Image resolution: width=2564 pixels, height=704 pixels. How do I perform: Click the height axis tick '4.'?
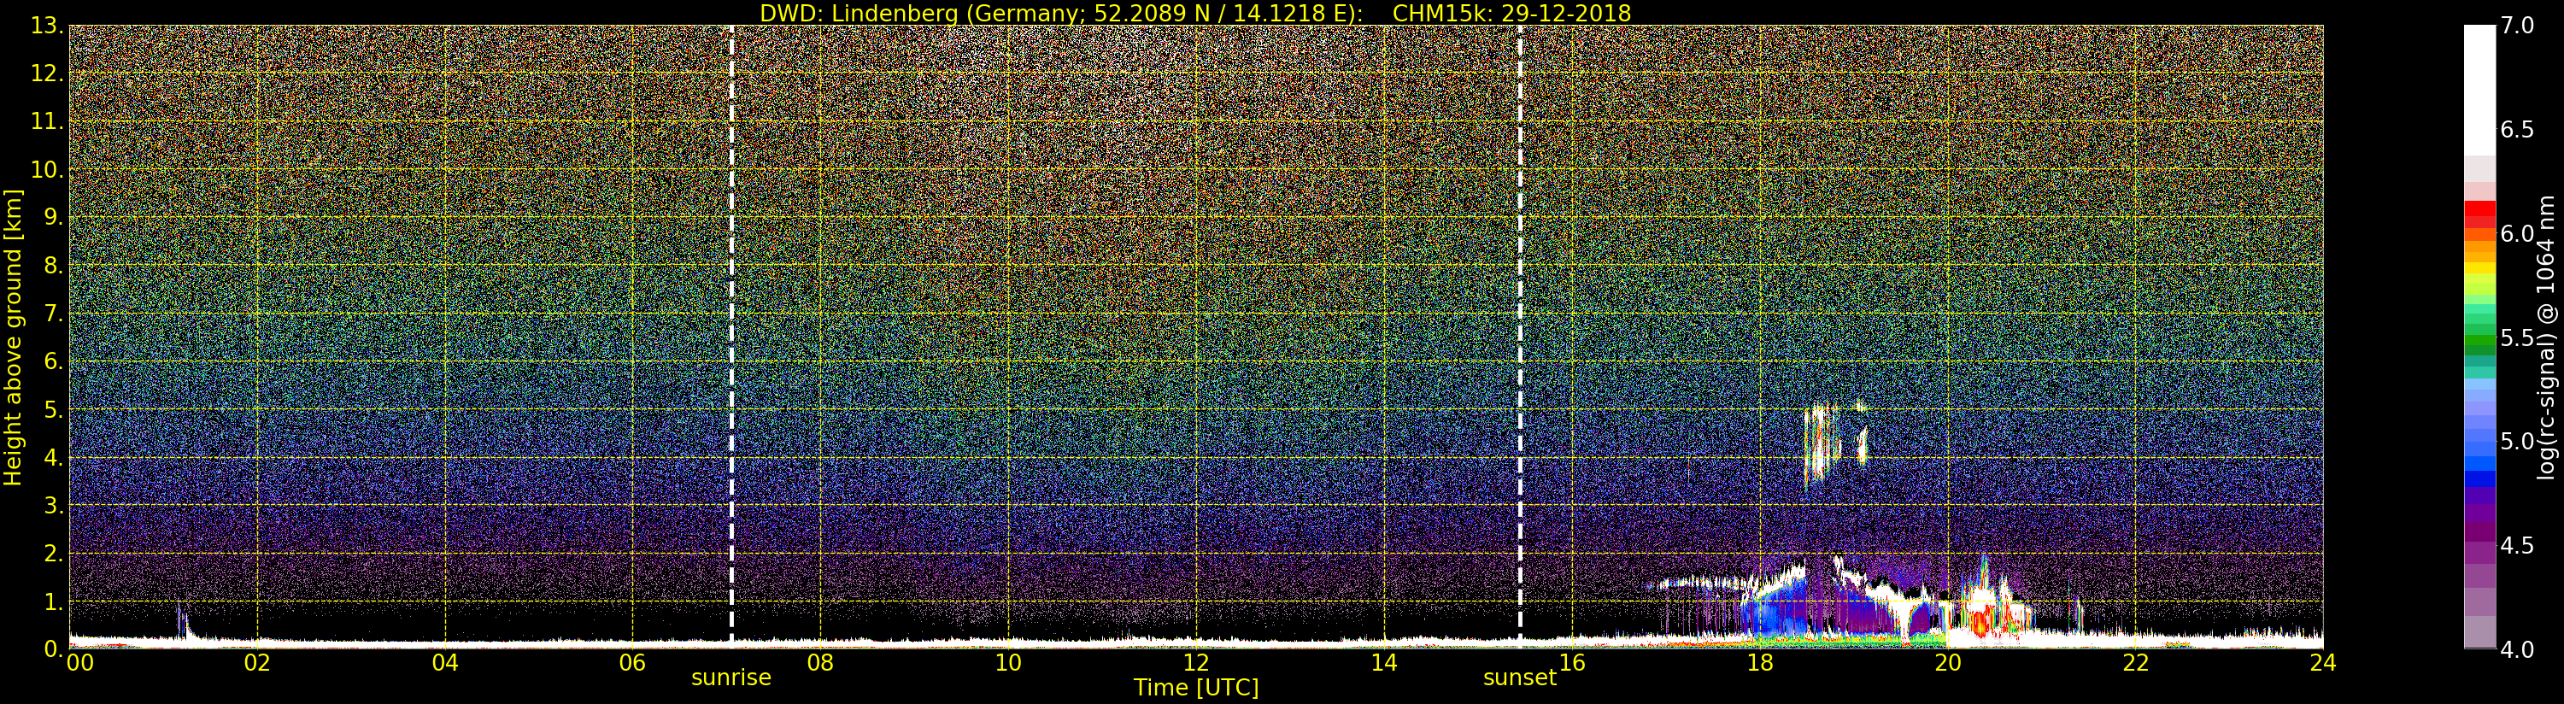tap(54, 457)
